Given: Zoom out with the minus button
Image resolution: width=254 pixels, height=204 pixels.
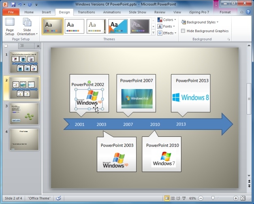Looking at the screenshot, I should click(x=201, y=198).
